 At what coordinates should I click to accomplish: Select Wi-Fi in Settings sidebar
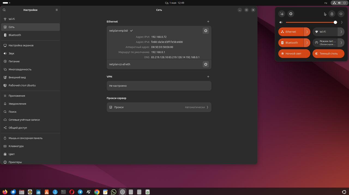(x=30, y=19)
